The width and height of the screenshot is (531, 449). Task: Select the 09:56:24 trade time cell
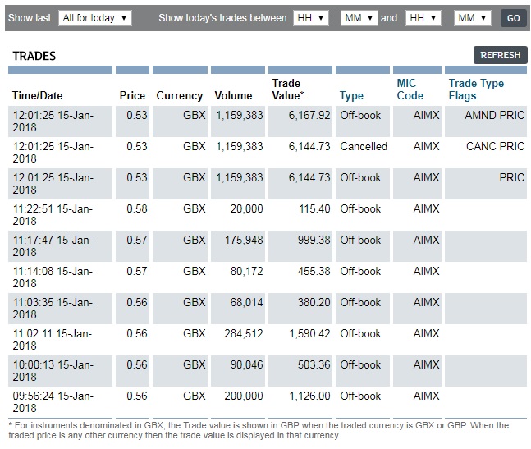(53, 402)
